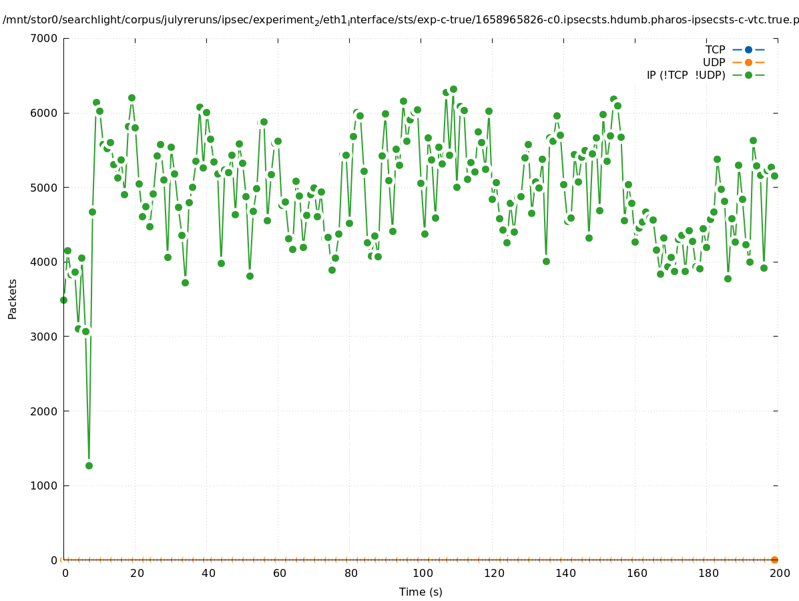
Task: Click the green IP legend marker
Action: [x=748, y=75]
